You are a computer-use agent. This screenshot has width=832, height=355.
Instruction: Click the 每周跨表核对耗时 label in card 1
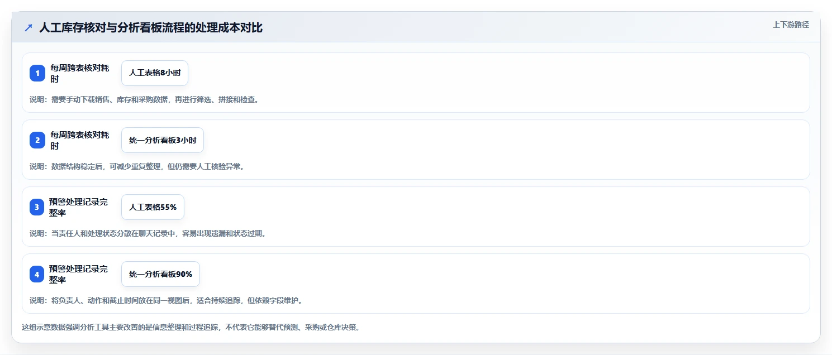coord(79,73)
